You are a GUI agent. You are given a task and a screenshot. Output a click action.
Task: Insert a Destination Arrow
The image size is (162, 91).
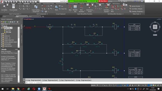pos(90,9)
